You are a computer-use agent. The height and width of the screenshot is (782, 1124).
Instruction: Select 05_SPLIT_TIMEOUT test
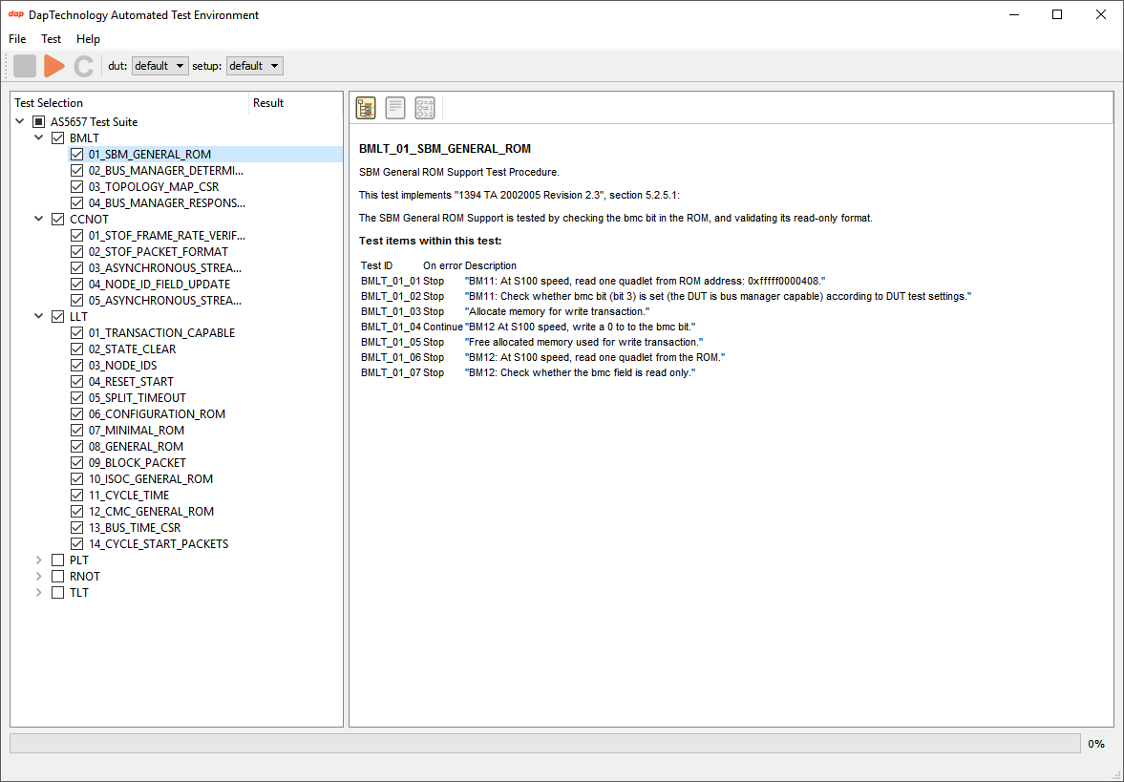point(137,398)
